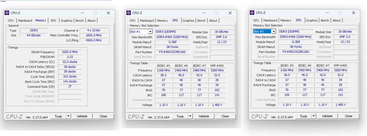The height and width of the screenshot is (136, 367).
Task: Open Mainboard tab in left window
Action: pos(25,20)
